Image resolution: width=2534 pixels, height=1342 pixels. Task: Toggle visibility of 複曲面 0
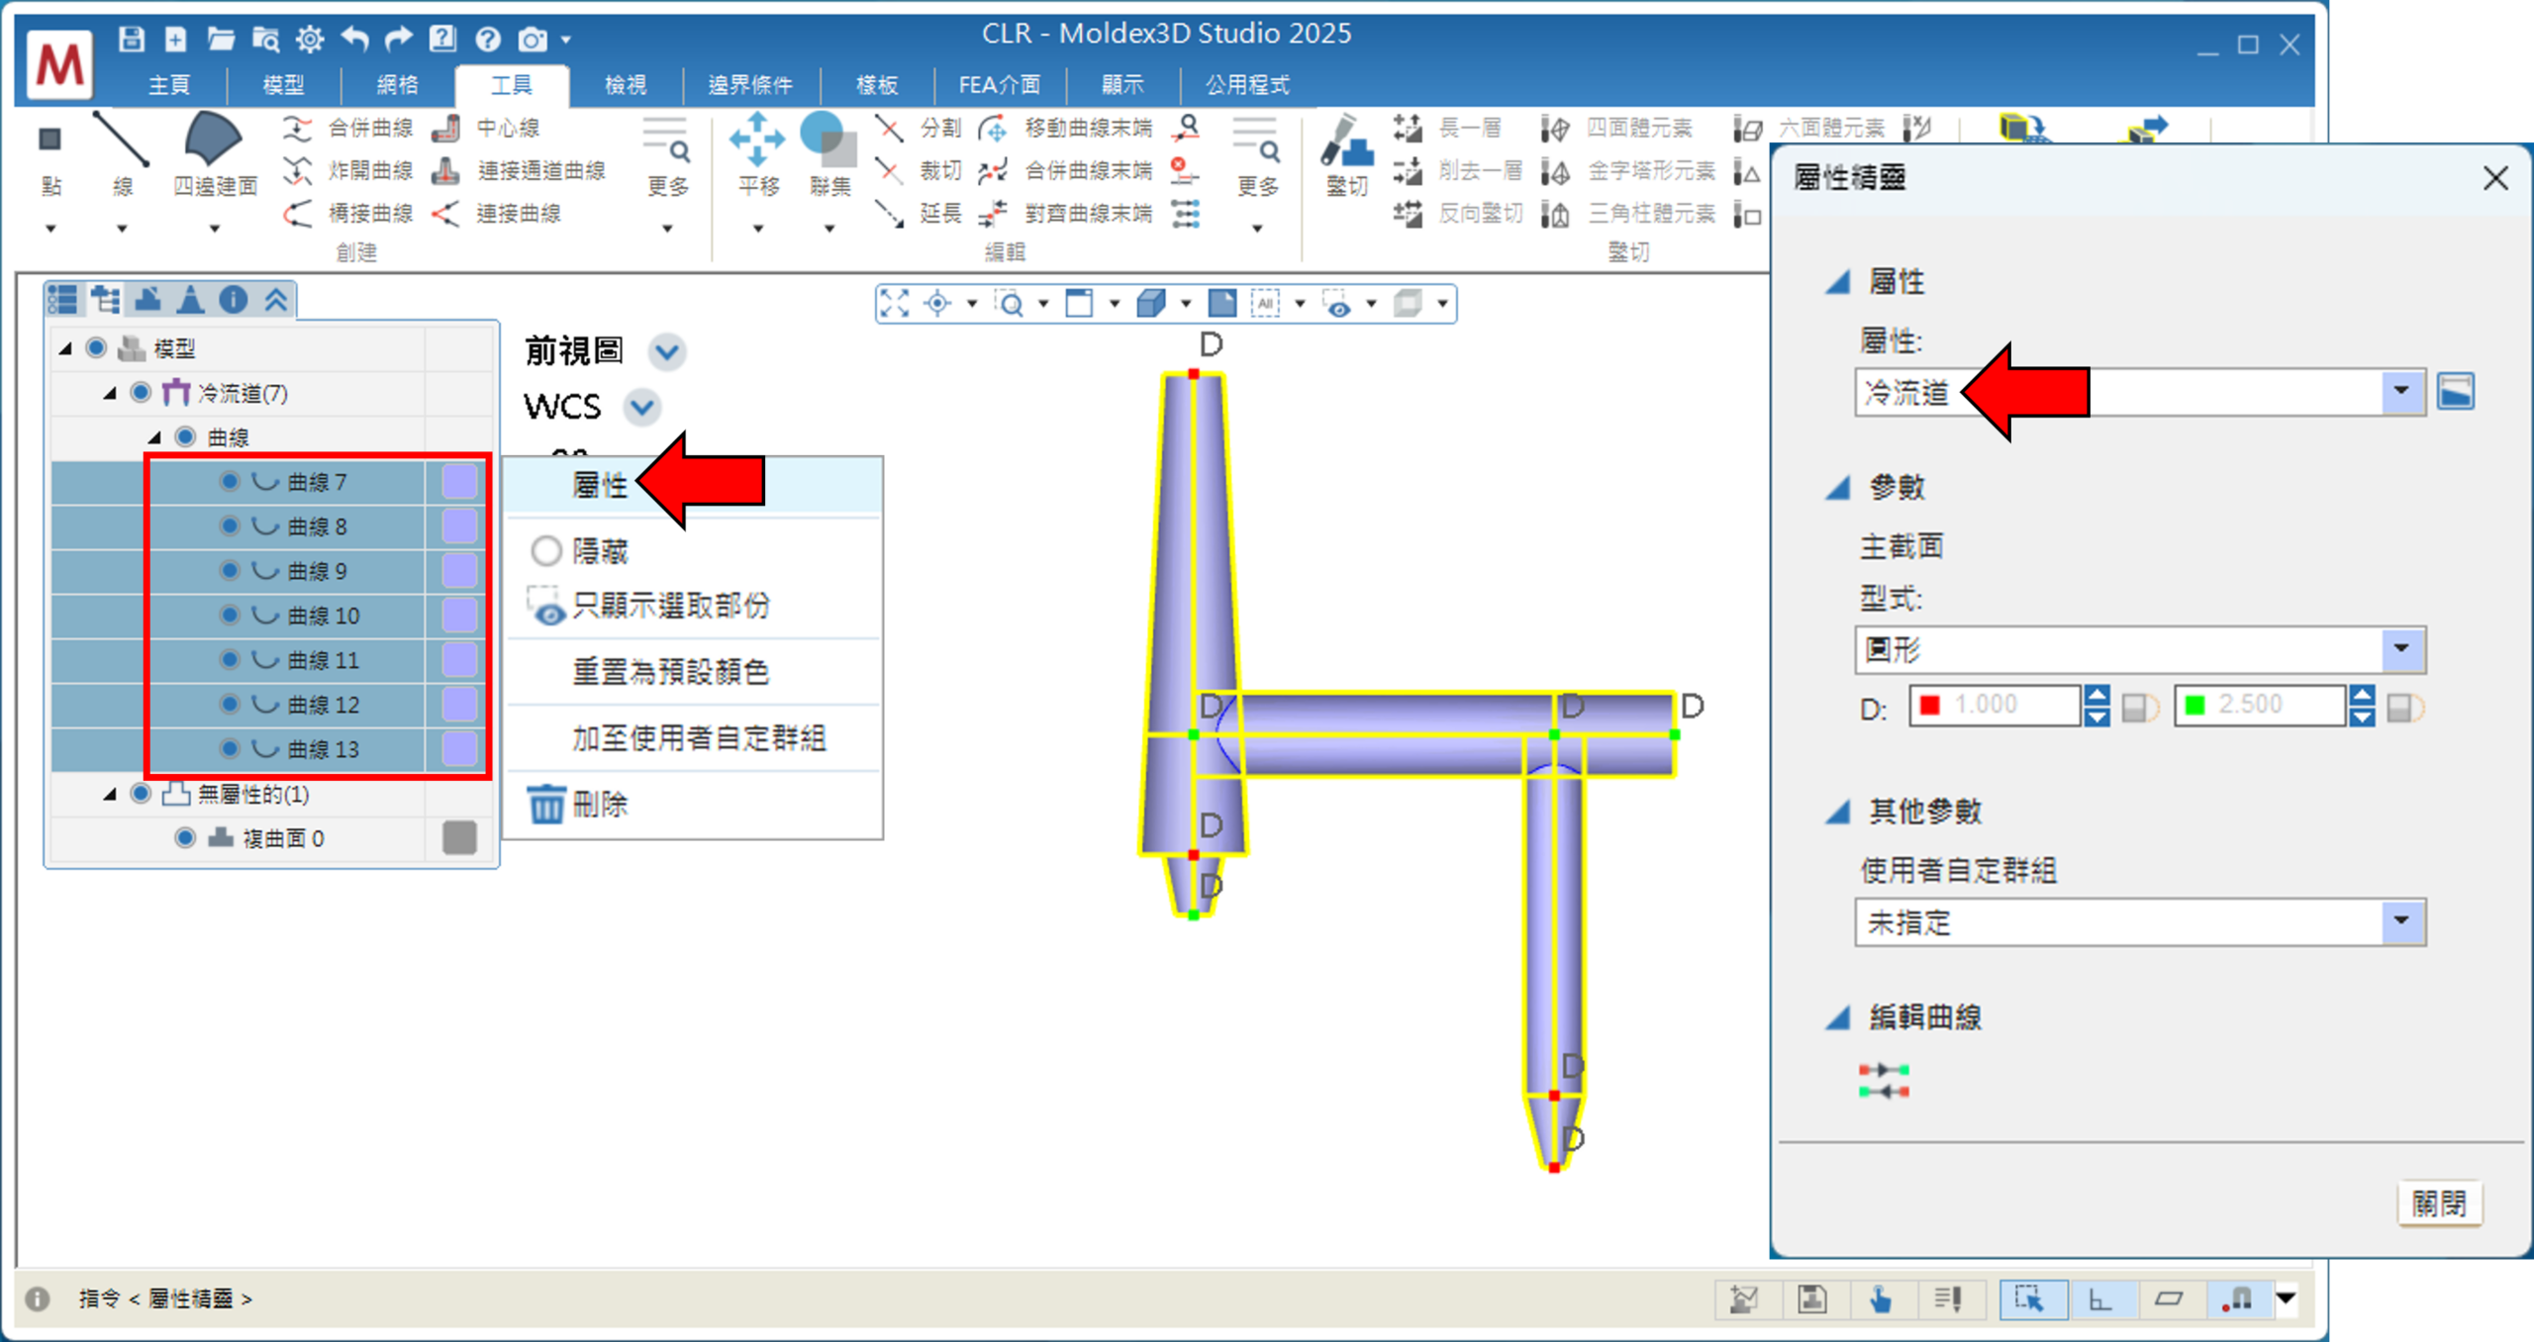pyautogui.click(x=184, y=838)
